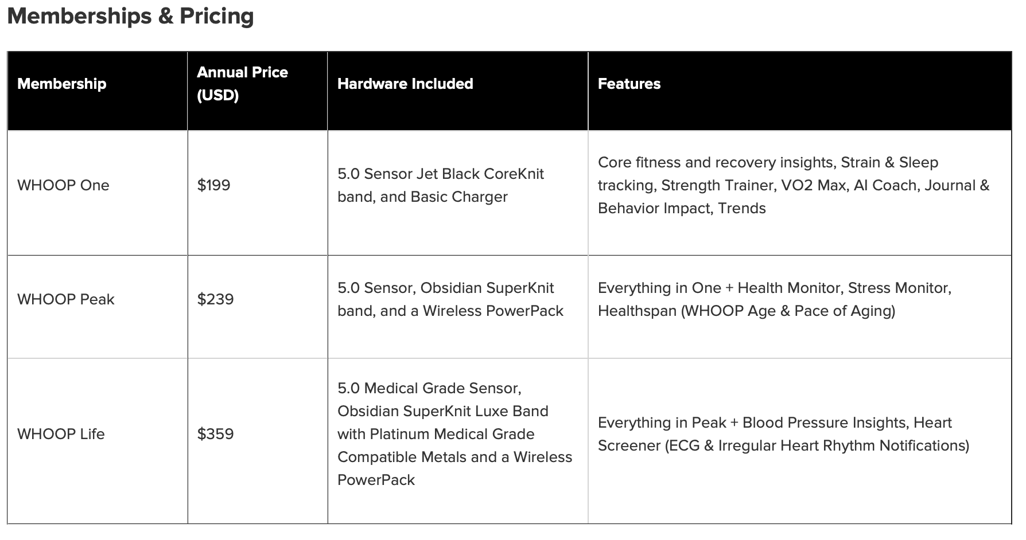Select the WHOOP Life membership cell
Screen dimensions: 1026x540
pyautogui.click(x=61, y=434)
